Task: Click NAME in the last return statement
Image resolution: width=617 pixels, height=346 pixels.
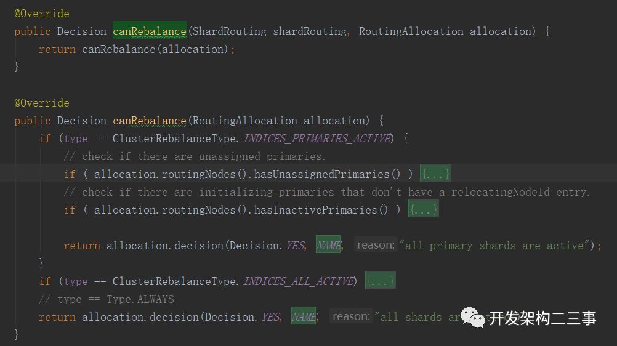Action: pyautogui.click(x=304, y=316)
